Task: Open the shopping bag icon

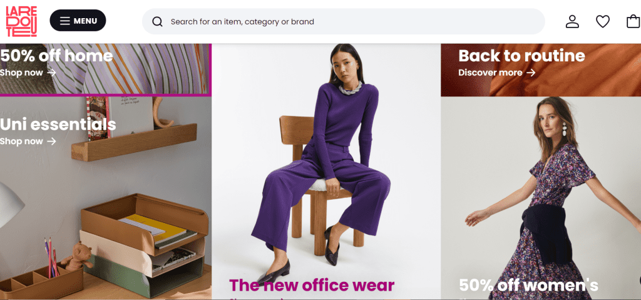Action: (x=633, y=21)
